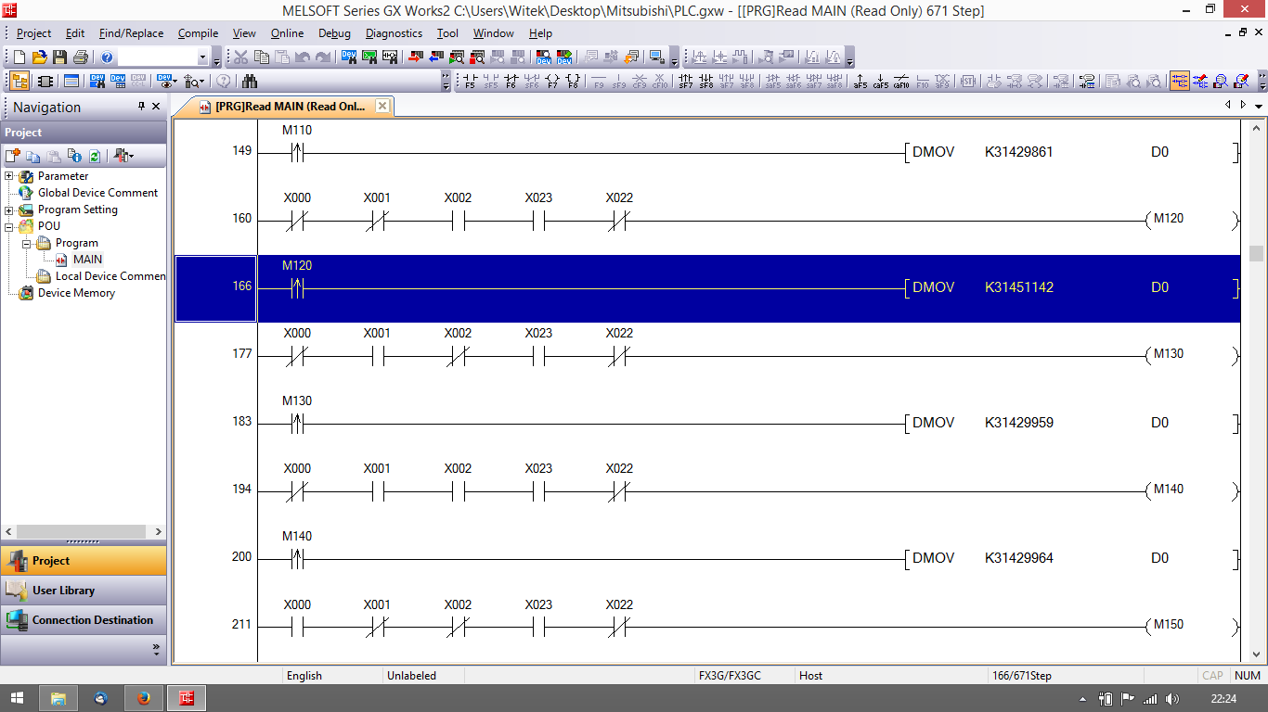
Task: Expand the Program Setting tree node
Action: point(9,210)
